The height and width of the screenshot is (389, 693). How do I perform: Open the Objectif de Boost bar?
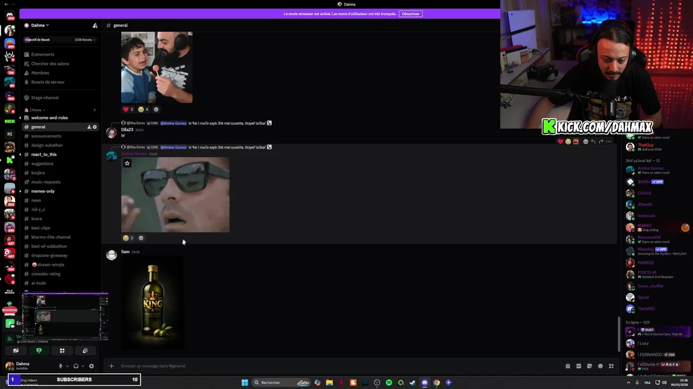(x=60, y=39)
